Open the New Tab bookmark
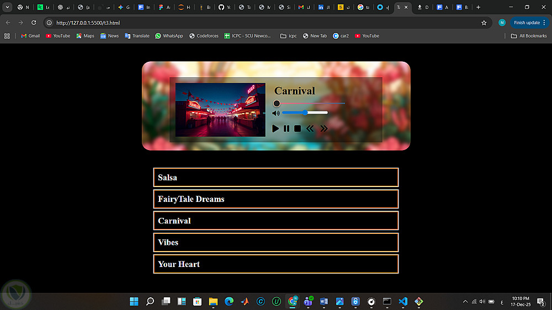Image resolution: width=552 pixels, height=310 pixels. (x=315, y=36)
